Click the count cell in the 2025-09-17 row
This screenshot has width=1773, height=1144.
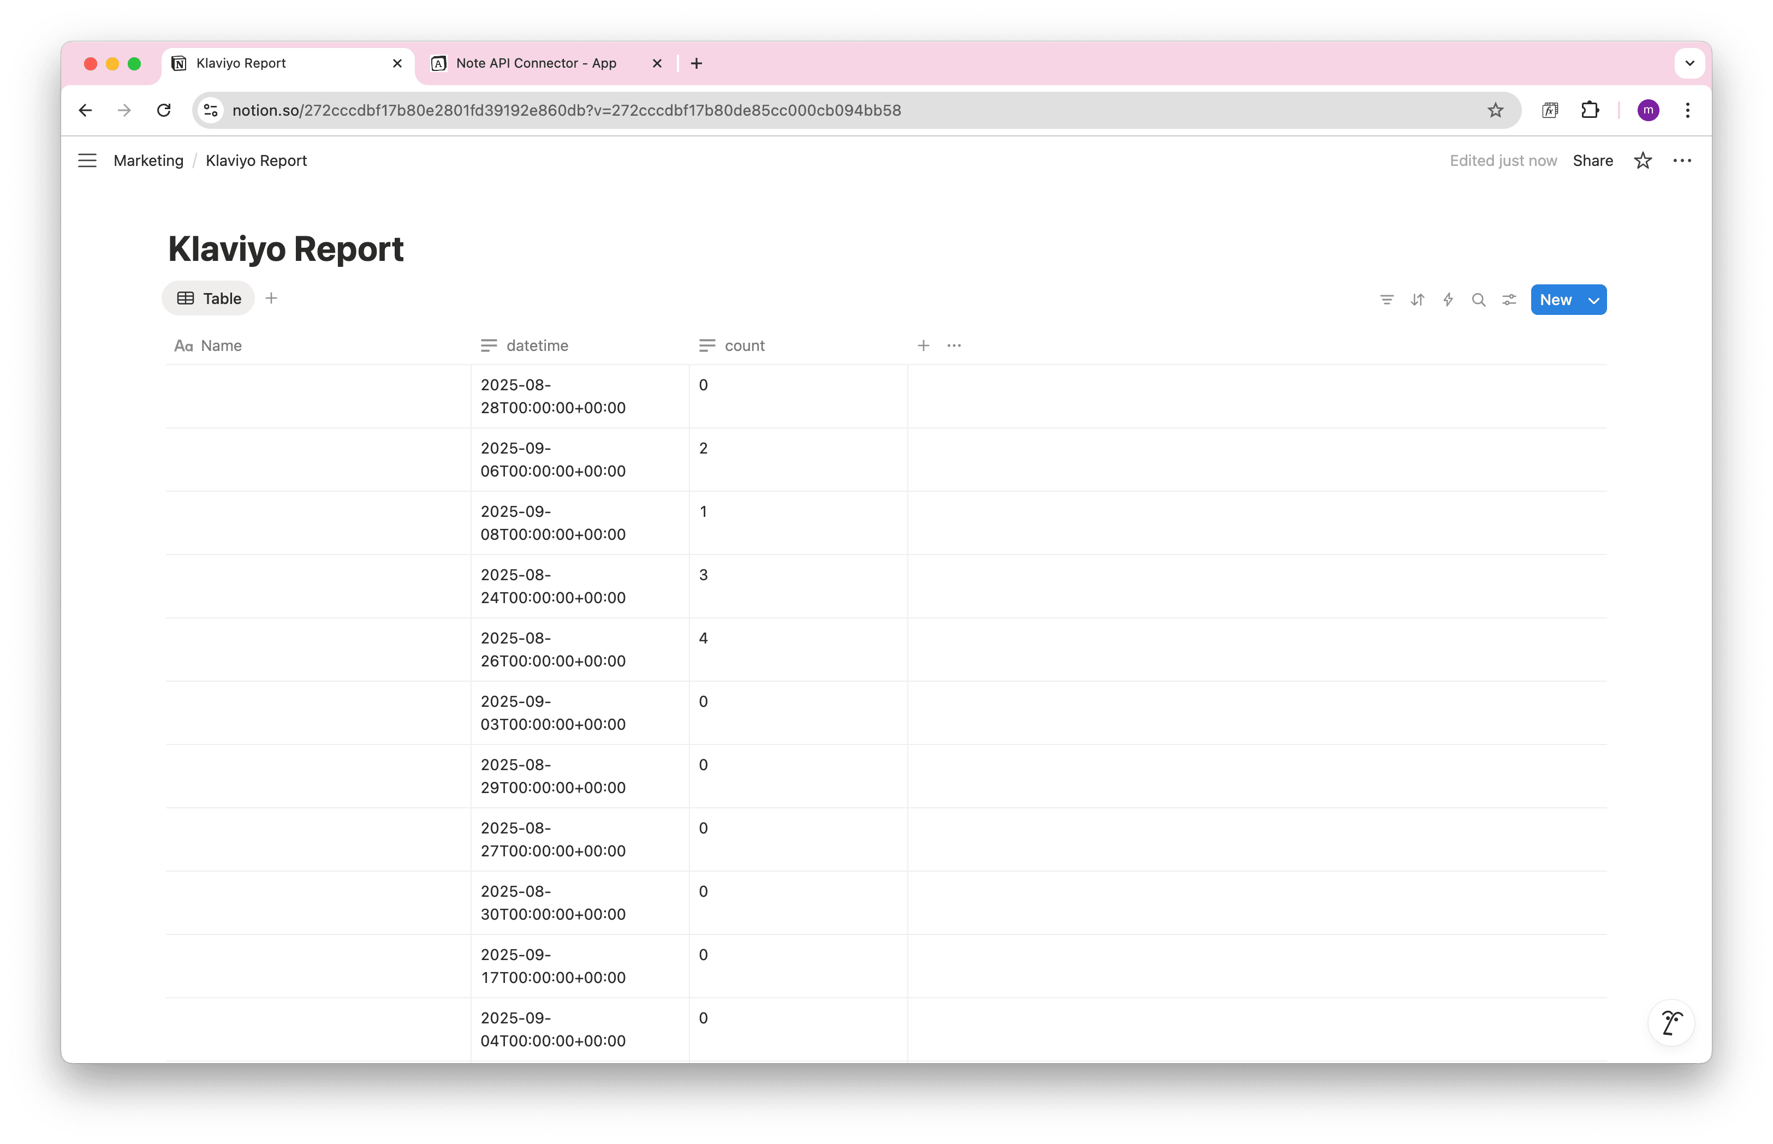coord(799,966)
